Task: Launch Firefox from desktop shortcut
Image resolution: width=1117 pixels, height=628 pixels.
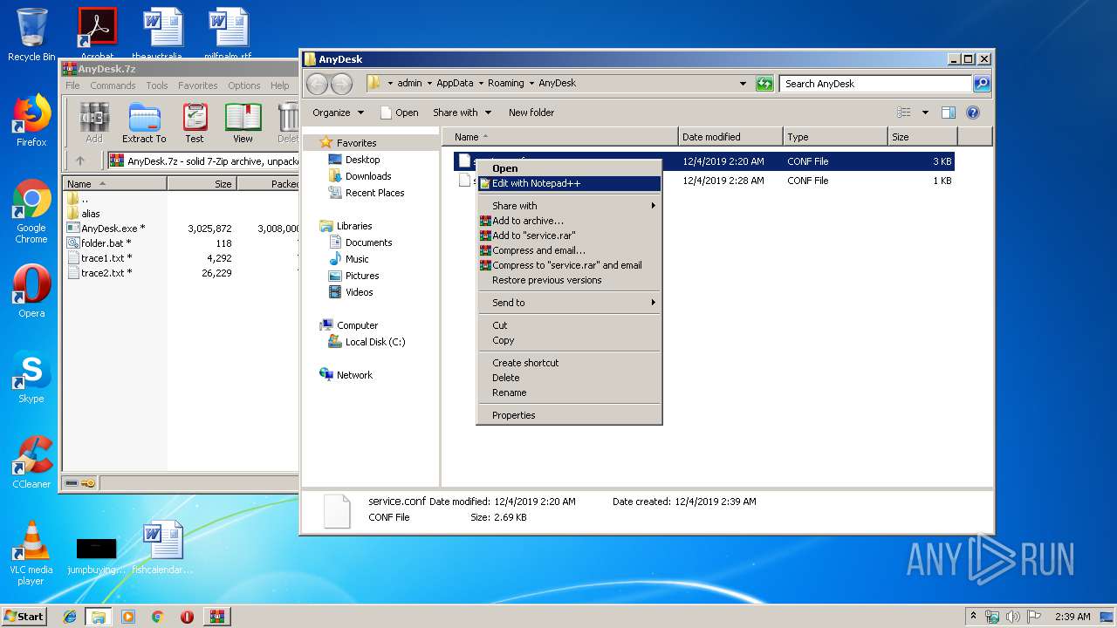Action: click(31, 121)
